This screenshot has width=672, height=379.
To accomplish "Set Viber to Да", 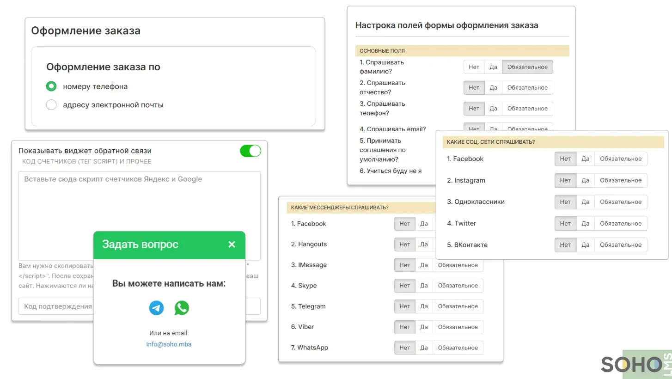I will coord(424,327).
